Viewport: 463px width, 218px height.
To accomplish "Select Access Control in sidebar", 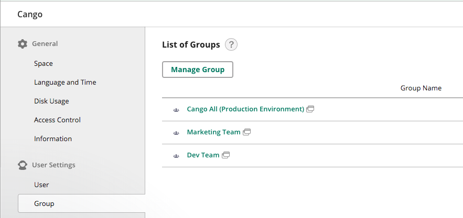I will point(57,120).
